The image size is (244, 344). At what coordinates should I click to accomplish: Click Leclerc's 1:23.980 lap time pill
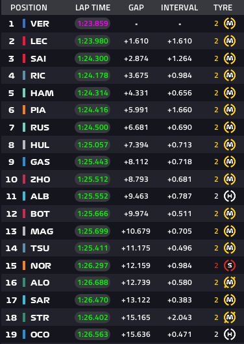coord(93,41)
